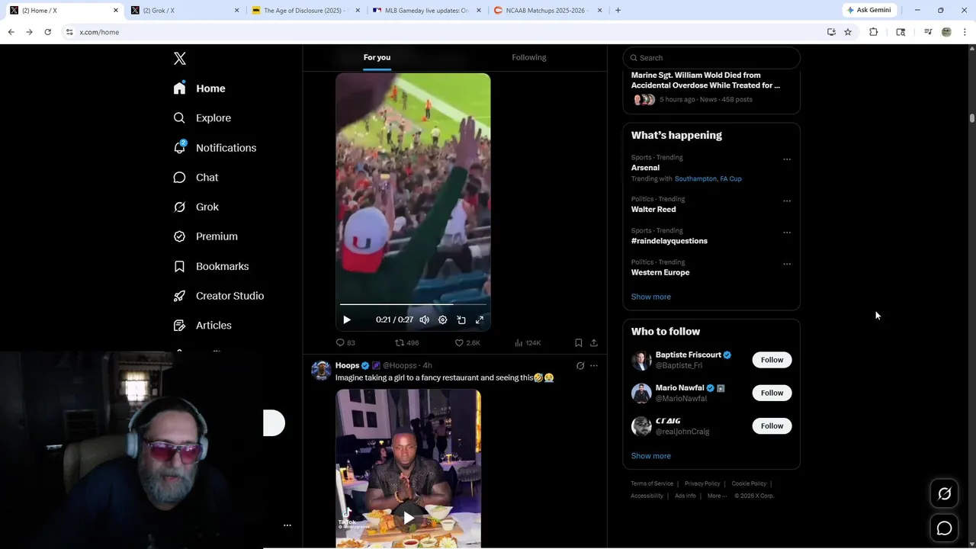Open Notifications in the sidebar
This screenshot has height=549, width=976.
click(215, 148)
